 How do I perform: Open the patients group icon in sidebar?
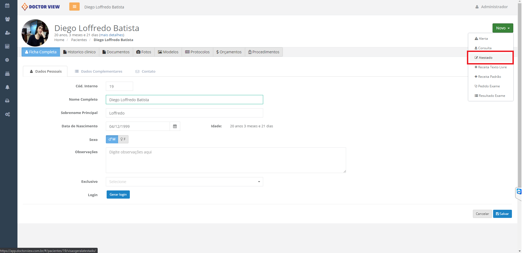[x=7, y=19]
